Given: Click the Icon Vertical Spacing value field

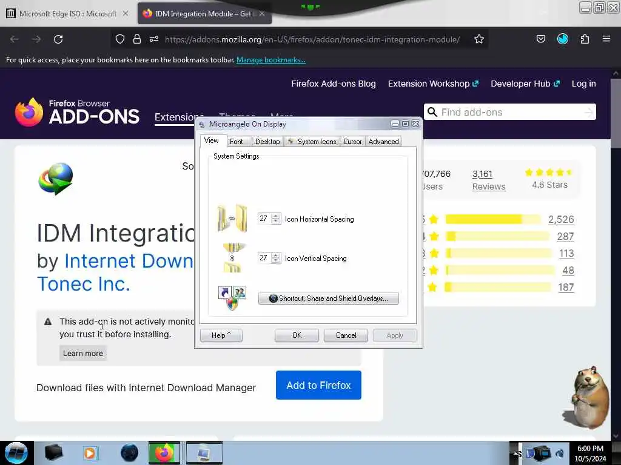Looking at the screenshot, I should tap(264, 258).
